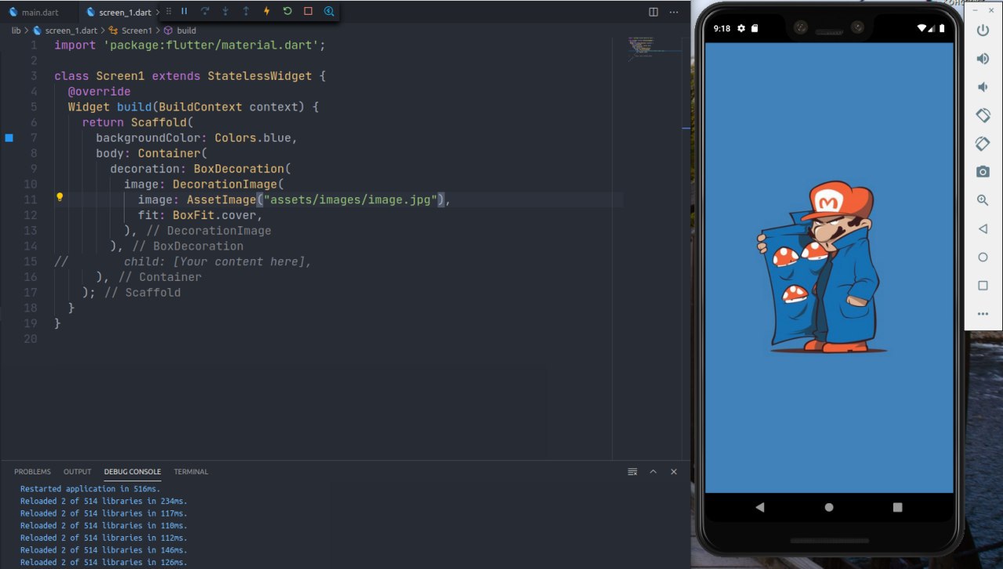Viewport: 1003px width, 569px height.
Task: Click the lib breadcrumb segment
Action: click(16, 31)
